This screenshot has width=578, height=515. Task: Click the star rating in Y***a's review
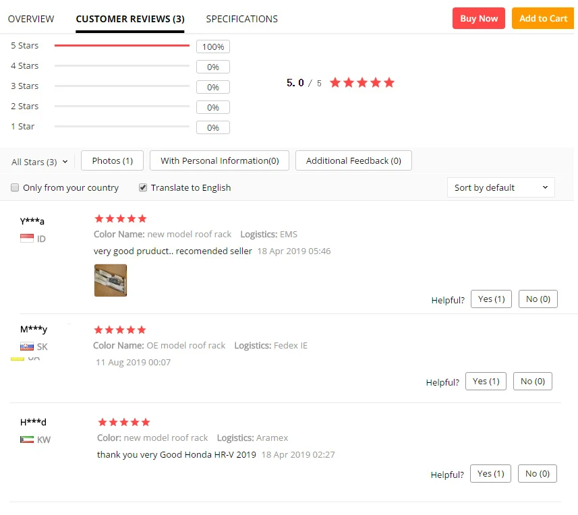(121, 219)
